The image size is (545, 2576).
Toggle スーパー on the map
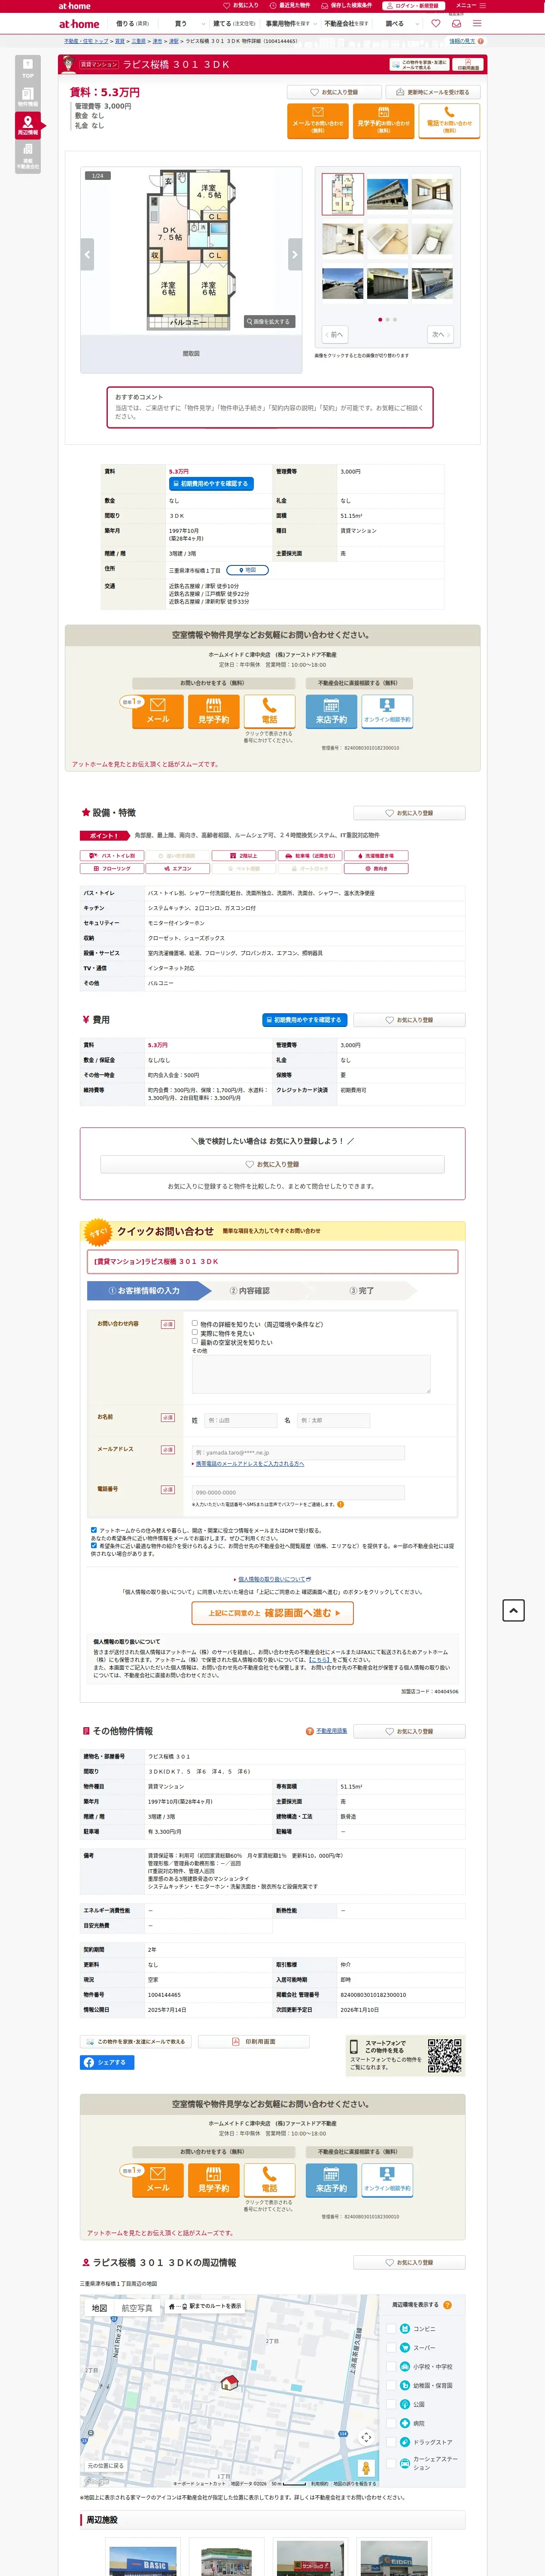pyautogui.click(x=391, y=2348)
